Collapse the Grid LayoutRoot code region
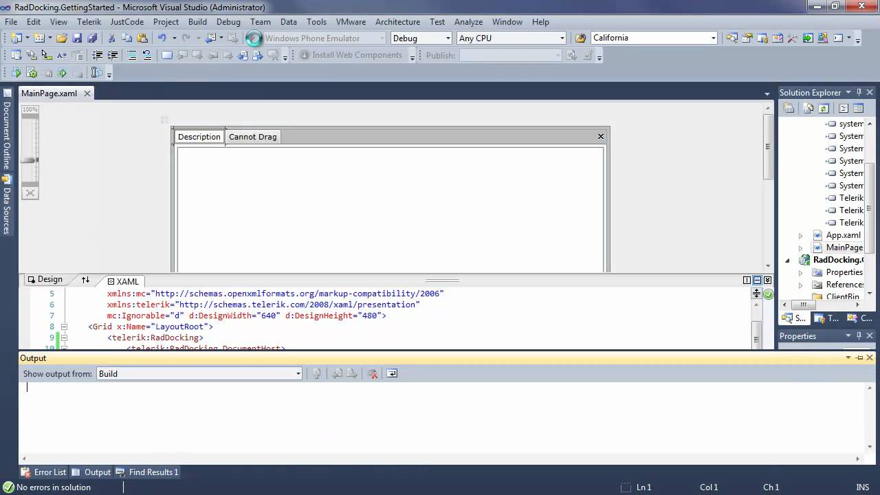This screenshot has height=495, width=880. (64, 327)
